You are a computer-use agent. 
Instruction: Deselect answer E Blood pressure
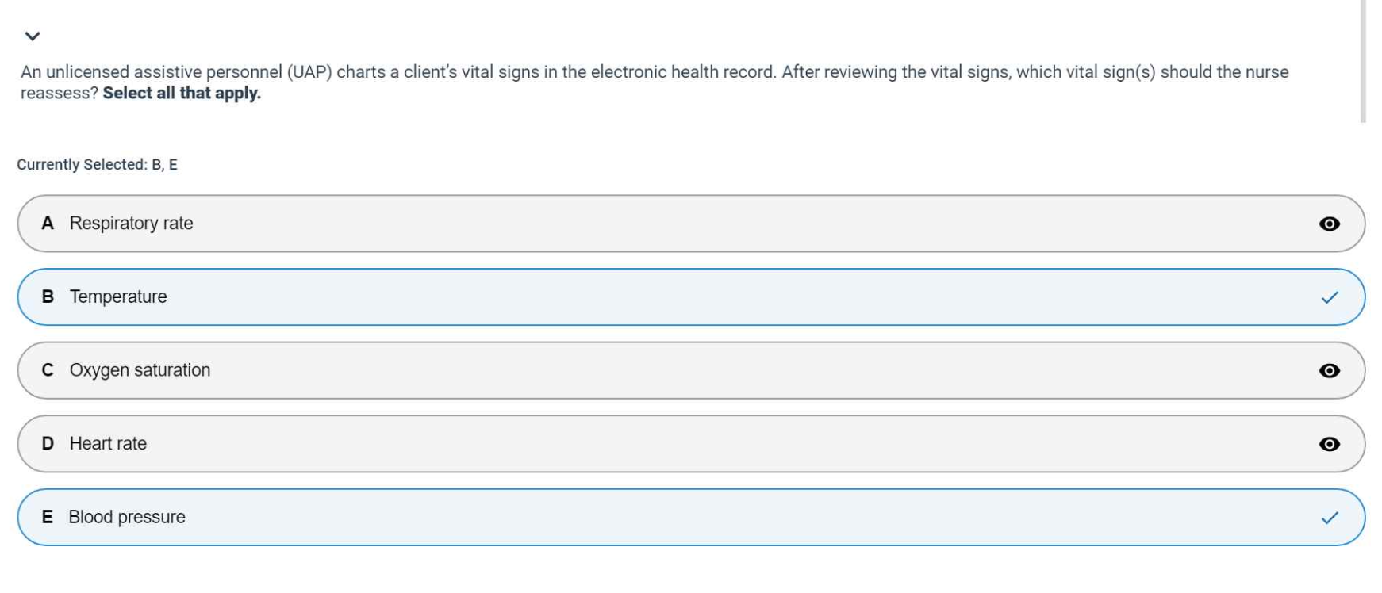click(x=127, y=518)
